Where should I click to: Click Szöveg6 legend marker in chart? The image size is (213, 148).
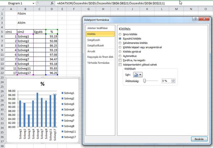63,115
